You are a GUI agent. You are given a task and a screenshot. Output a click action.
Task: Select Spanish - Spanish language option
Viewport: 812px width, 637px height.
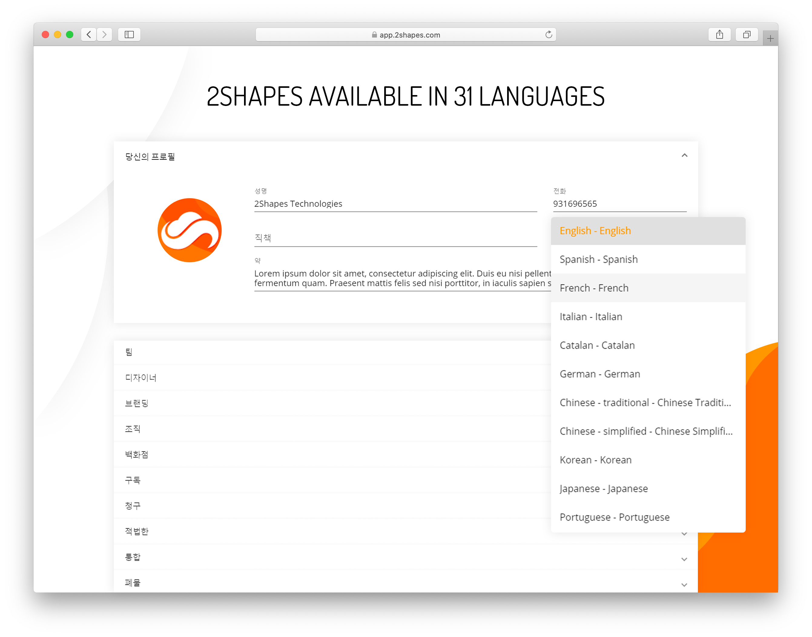coord(648,259)
